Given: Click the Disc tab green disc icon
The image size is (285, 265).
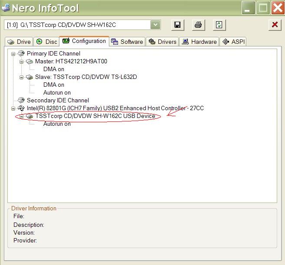Looking at the screenshot, I should coord(39,42).
